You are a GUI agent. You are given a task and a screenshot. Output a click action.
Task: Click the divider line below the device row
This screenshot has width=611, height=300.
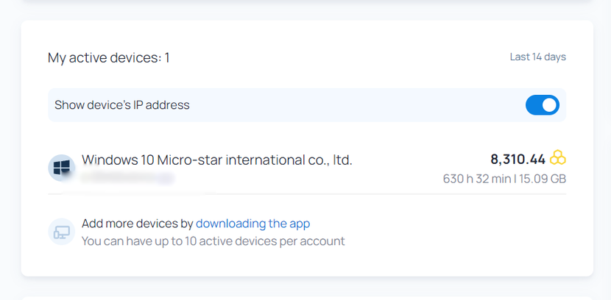[307, 194]
